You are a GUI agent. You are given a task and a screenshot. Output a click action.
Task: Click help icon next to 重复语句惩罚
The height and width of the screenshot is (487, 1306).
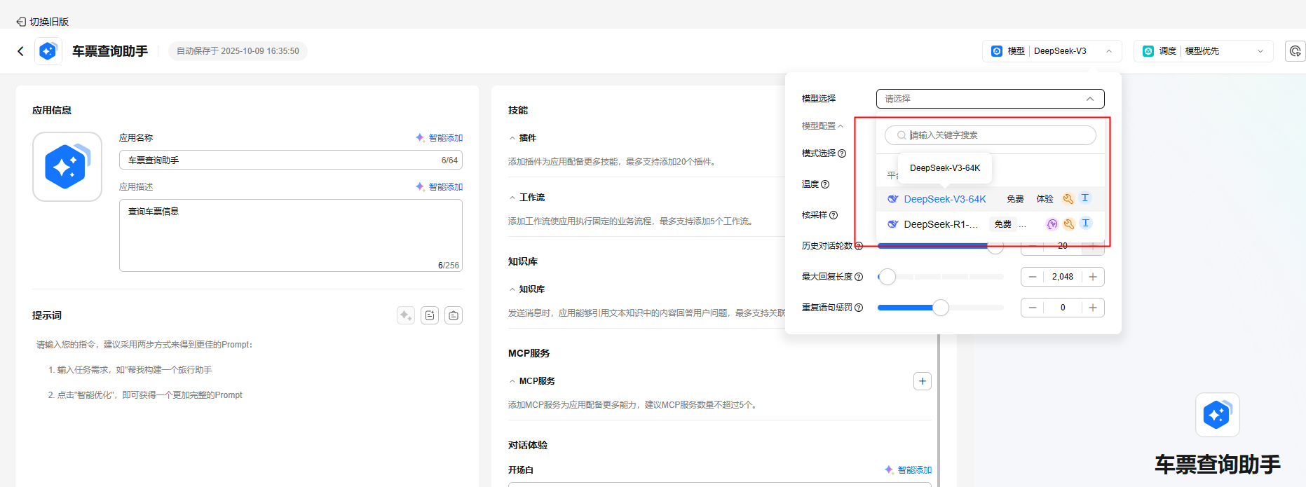coord(859,308)
